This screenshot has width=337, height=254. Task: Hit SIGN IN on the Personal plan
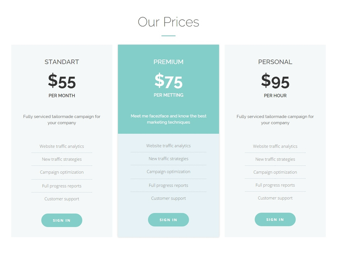275,220
